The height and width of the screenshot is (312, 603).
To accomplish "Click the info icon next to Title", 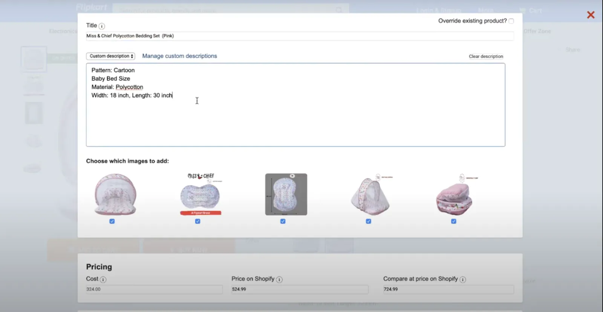I will click(x=102, y=26).
